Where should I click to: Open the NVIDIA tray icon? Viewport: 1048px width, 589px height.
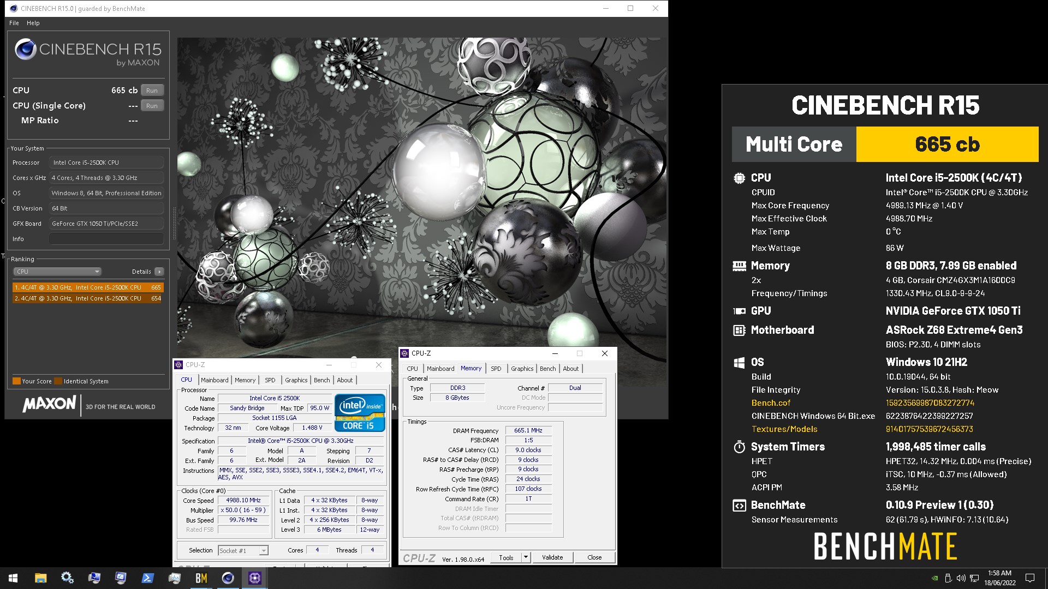tap(935, 578)
